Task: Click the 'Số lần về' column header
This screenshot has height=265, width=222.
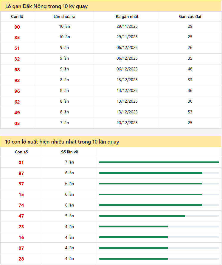Action: (x=69, y=152)
